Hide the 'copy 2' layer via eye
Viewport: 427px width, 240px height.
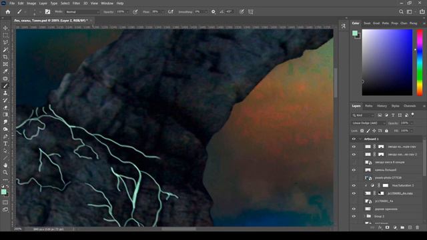[x=354, y=154]
